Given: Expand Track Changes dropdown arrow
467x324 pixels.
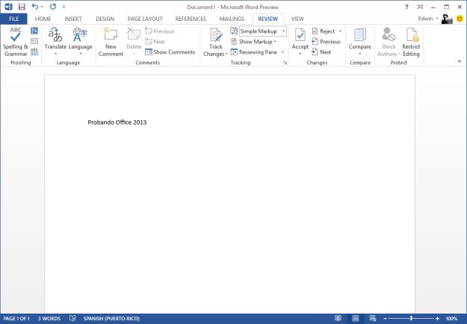Looking at the screenshot, I should tap(226, 54).
